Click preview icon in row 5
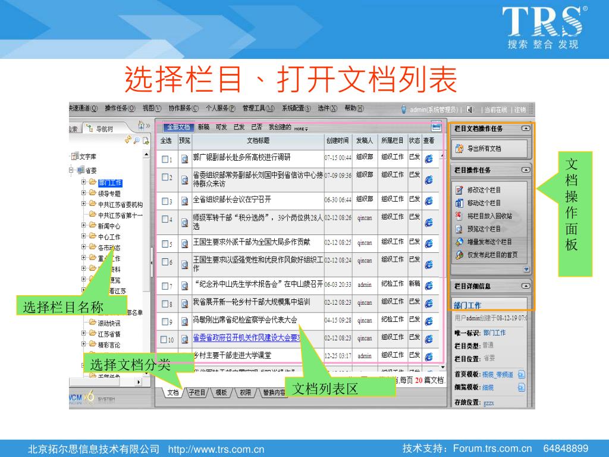The height and width of the screenshot is (457, 609). coord(185,244)
